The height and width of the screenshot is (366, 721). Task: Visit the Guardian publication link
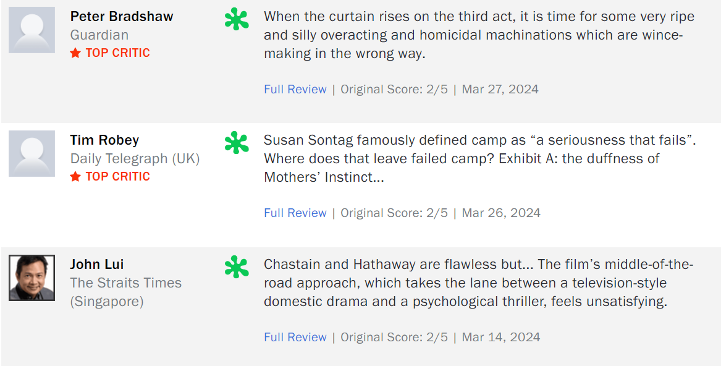99,35
